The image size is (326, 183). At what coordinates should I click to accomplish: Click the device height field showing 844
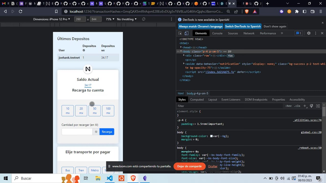[96, 19]
